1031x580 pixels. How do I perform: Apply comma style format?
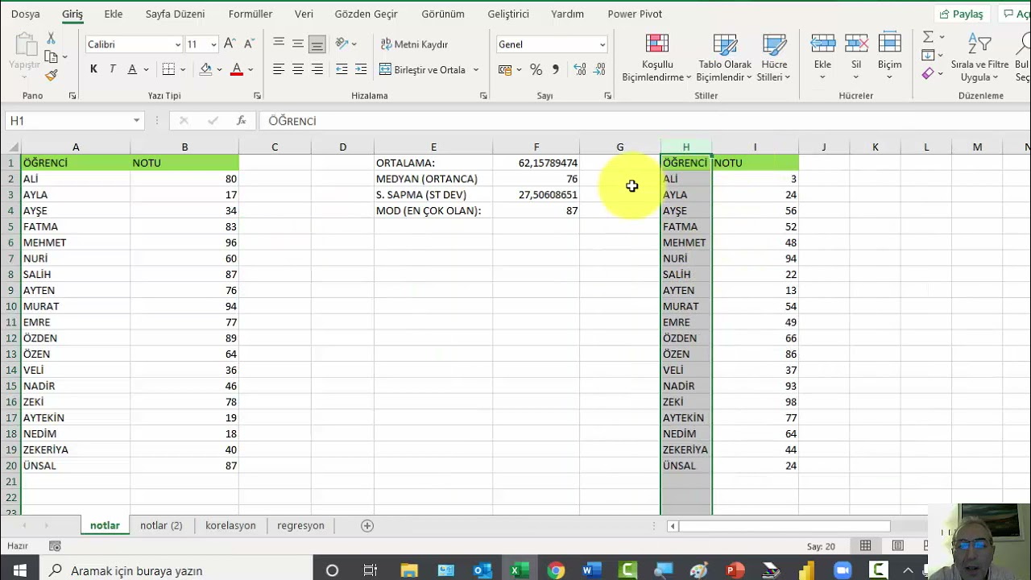click(555, 70)
